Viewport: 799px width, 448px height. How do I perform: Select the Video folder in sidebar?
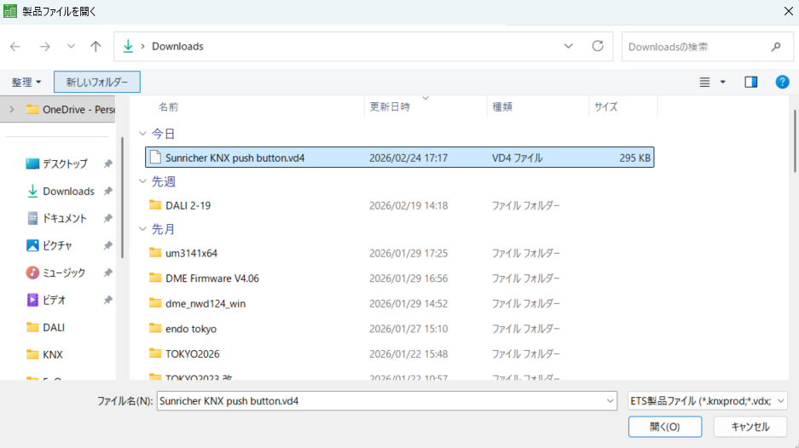(54, 300)
